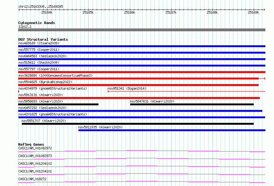Open the CASC1|NM_001204102 transcript line
Image resolution: width=274 pixels, height=186 pixels.
pos(142,166)
